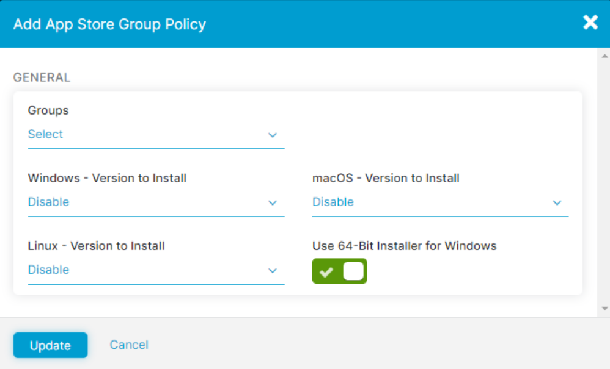Click the scrollbar down arrow icon
Image resolution: width=610 pixels, height=369 pixels.
pyautogui.click(x=604, y=309)
